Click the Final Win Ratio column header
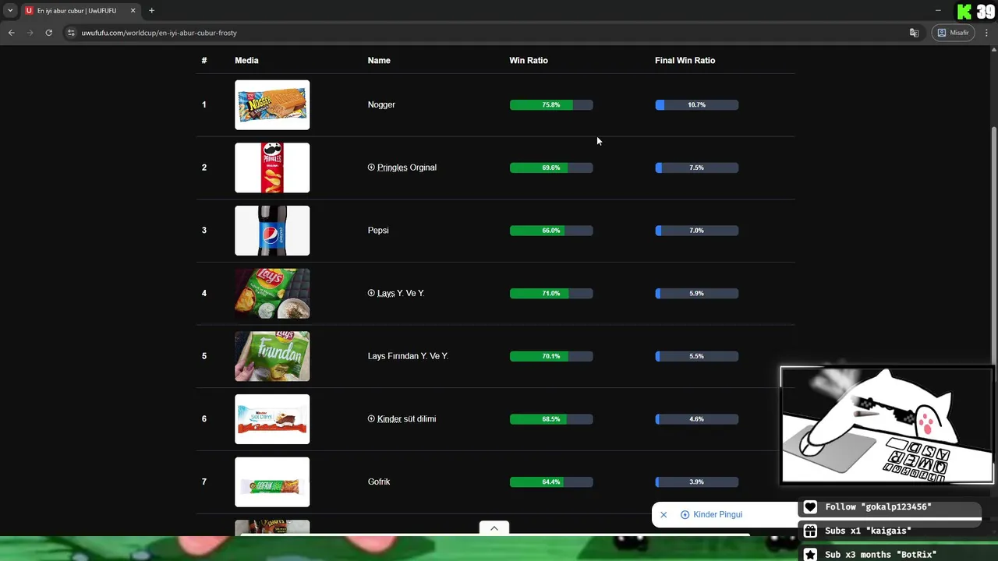This screenshot has height=561, width=998. [685, 60]
